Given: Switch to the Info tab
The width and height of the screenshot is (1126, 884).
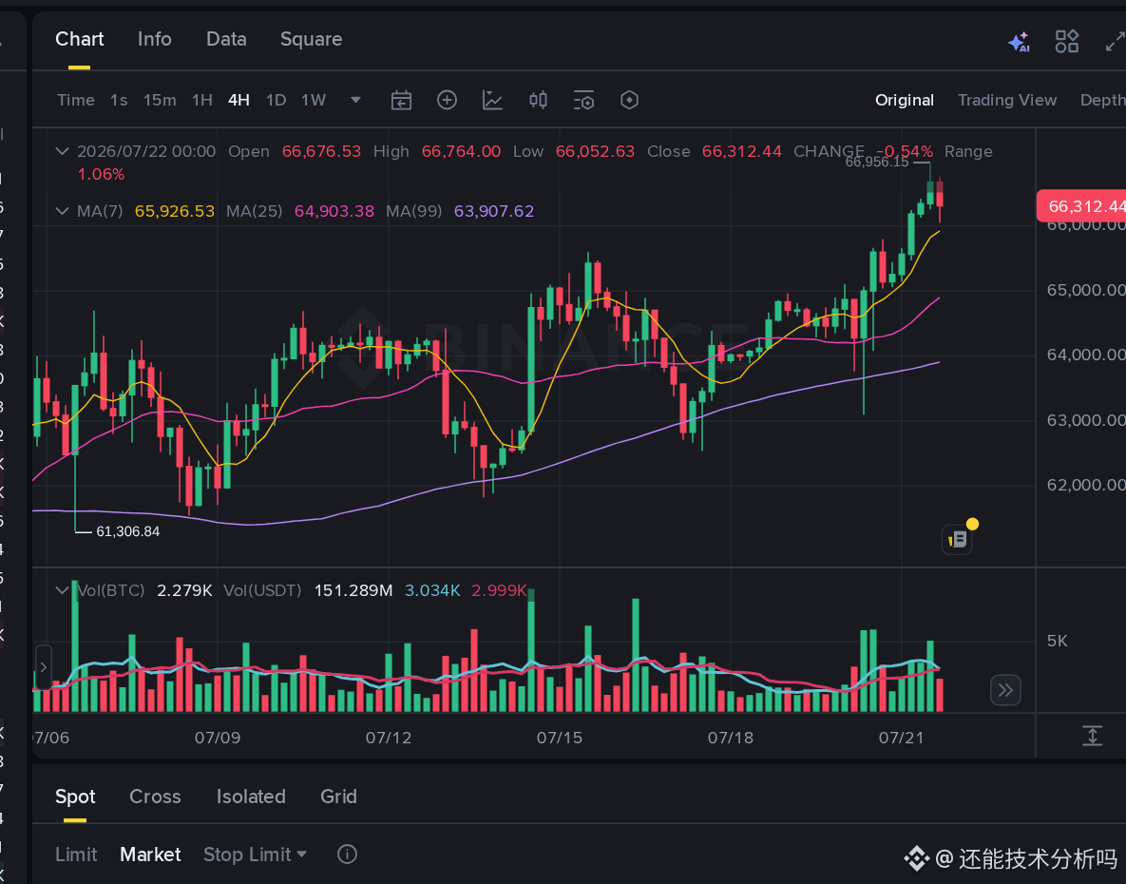Looking at the screenshot, I should click(154, 40).
